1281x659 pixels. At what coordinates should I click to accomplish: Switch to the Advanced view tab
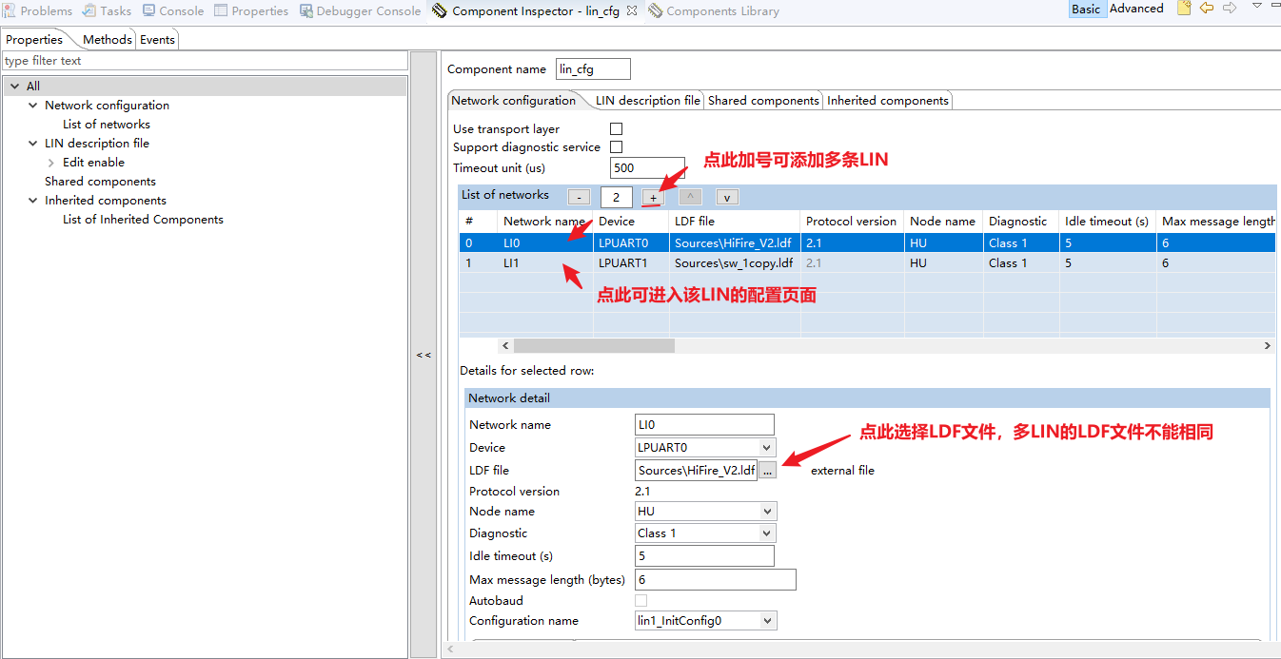tap(1136, 9)
